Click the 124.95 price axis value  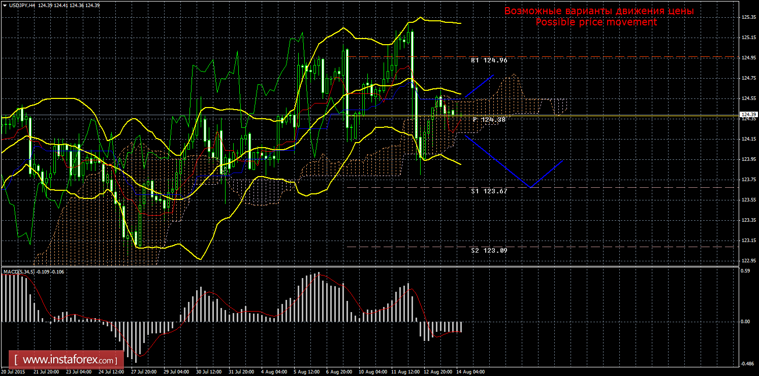pos(748,58)
